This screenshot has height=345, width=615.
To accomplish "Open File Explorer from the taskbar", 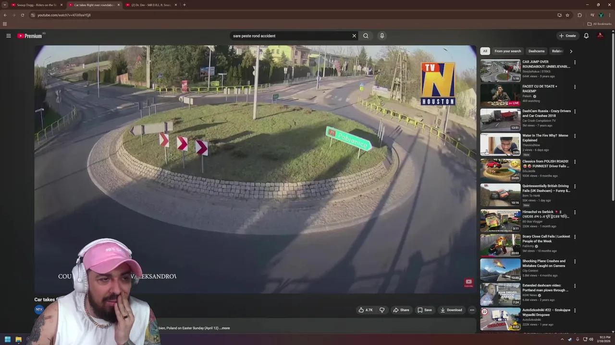I will [x=18, y=339].
